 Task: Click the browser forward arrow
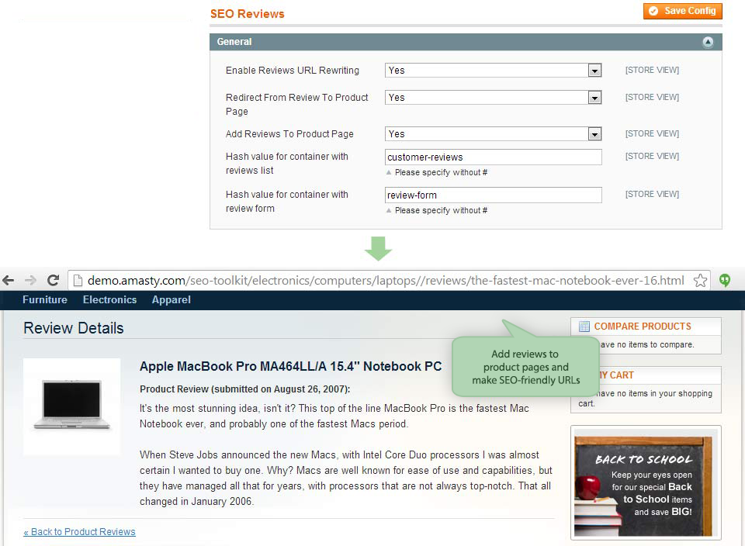(30, 281)
